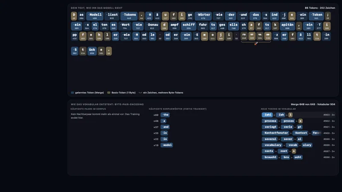The height and width of the screenshot is (192, 342).
Task: Click the 'Häufigste Paare im Korpus' heading
Action: (x=88, y=109)
